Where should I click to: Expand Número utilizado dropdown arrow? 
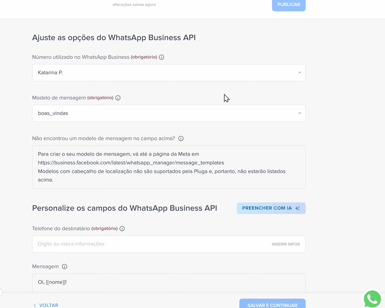tap(300, 73)
